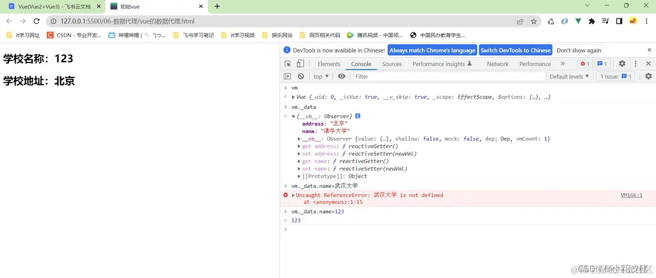Dismiss the DevTools language notification
656x278 pixels.
[x=649, y=50]
